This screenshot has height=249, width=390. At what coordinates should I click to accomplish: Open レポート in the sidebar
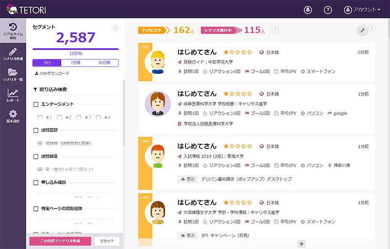(x=13, y=95)
